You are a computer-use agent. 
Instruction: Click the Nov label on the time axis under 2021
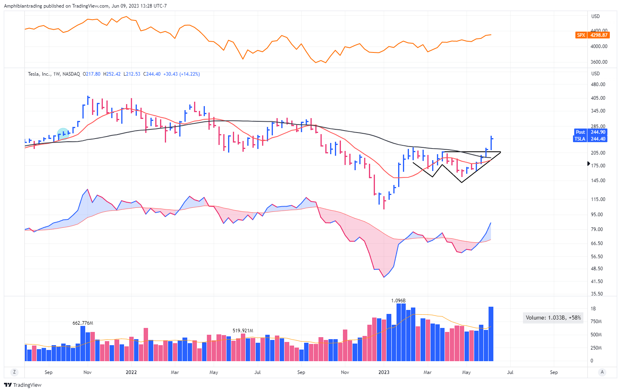(88, 372)
